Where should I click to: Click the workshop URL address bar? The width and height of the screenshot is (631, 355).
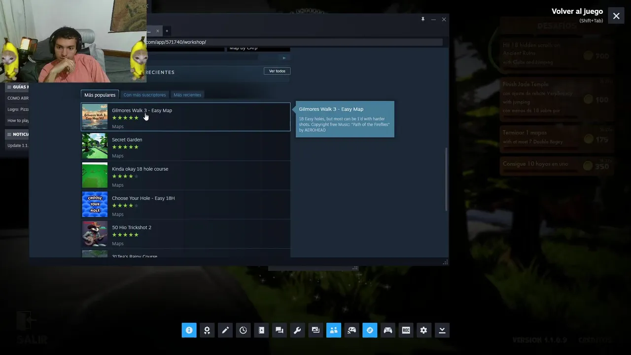click(x=294, y=42)
